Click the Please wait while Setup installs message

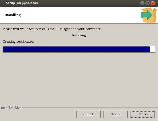pyautogui.click(x=52, y=29)
